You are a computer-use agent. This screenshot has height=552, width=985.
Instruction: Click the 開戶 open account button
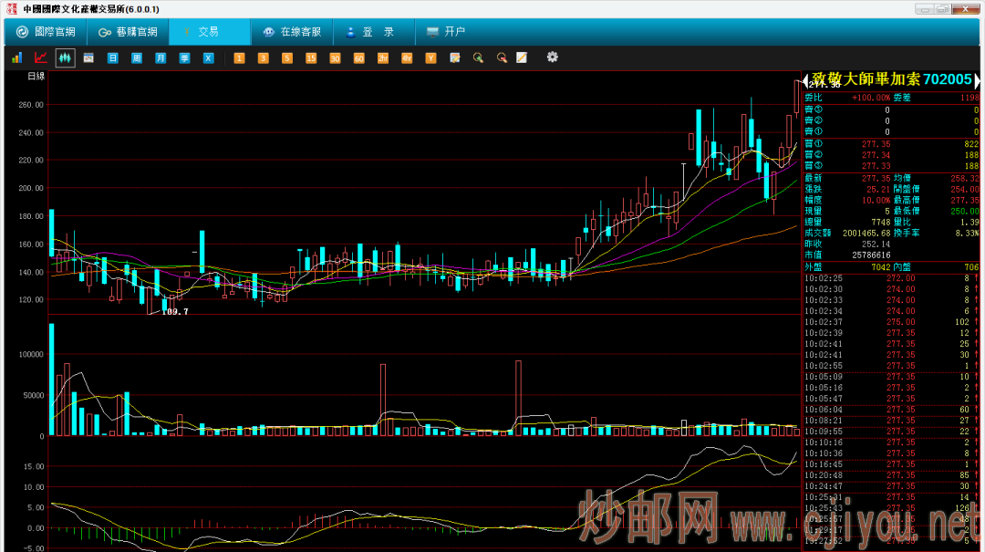click(x=445, y=32)
